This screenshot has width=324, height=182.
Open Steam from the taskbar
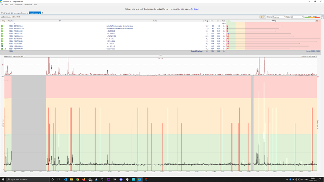coord(96,179)
